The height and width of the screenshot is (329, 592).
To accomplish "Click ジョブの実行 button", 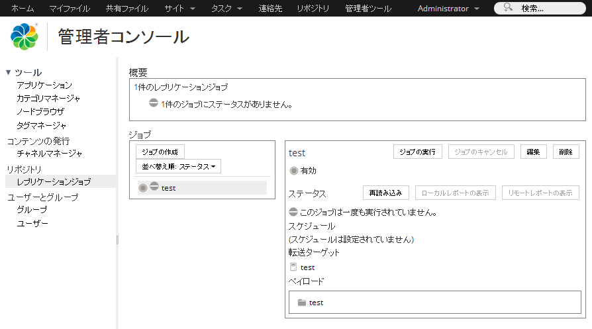I will click(418, 152).
